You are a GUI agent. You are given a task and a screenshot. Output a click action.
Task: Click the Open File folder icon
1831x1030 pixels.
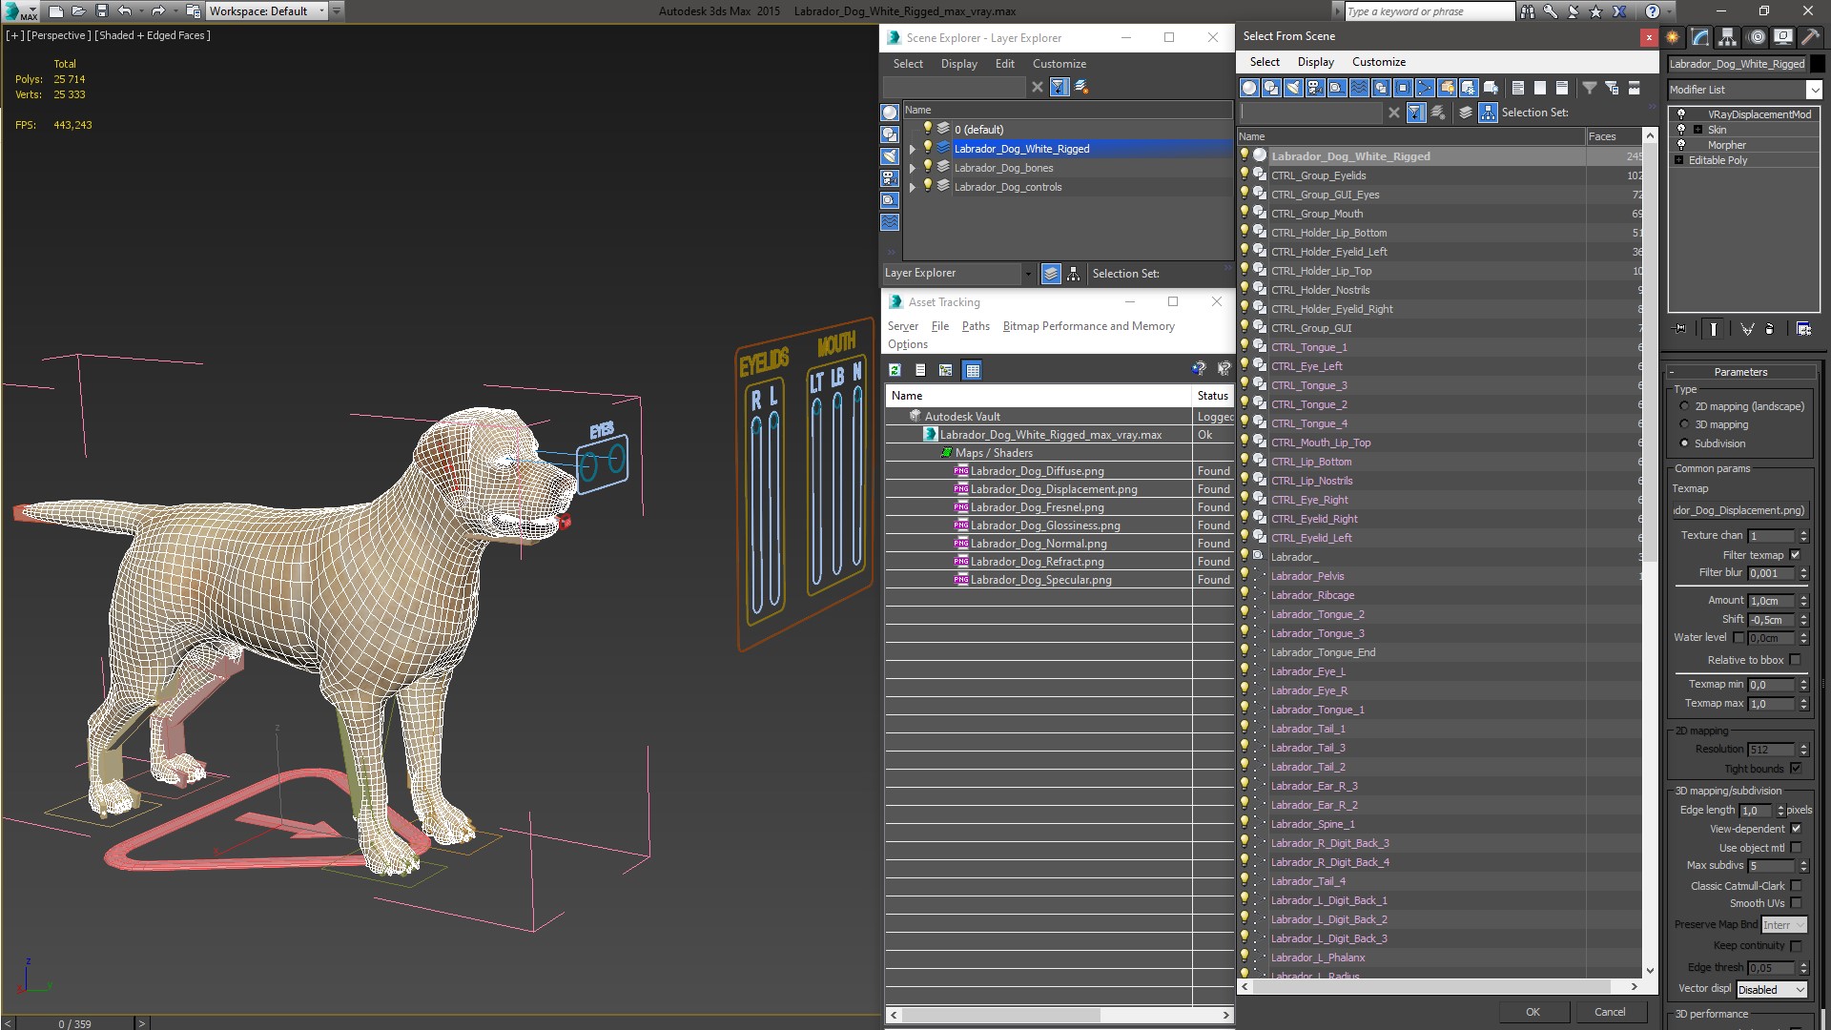(79, 11)
